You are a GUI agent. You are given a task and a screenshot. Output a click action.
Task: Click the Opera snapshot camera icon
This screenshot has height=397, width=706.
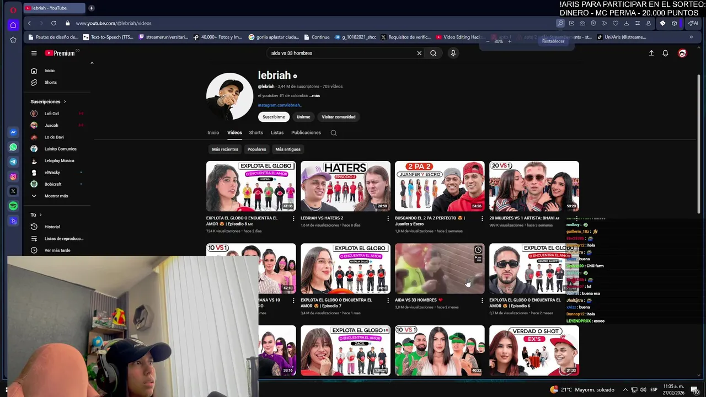click(582, 23)
